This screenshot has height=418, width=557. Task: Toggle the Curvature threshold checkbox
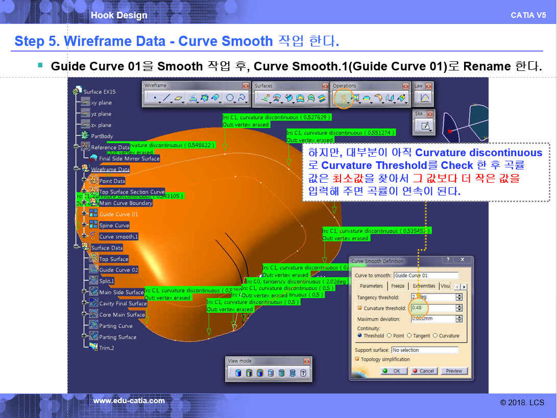(x=359, y=308)
